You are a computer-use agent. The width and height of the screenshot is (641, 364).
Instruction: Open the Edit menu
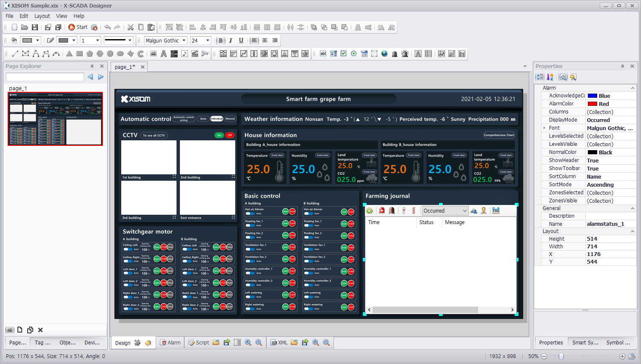(x=24, y=16)
